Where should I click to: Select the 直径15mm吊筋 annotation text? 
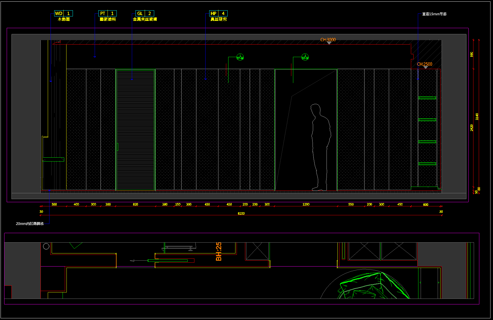(434, 14)
